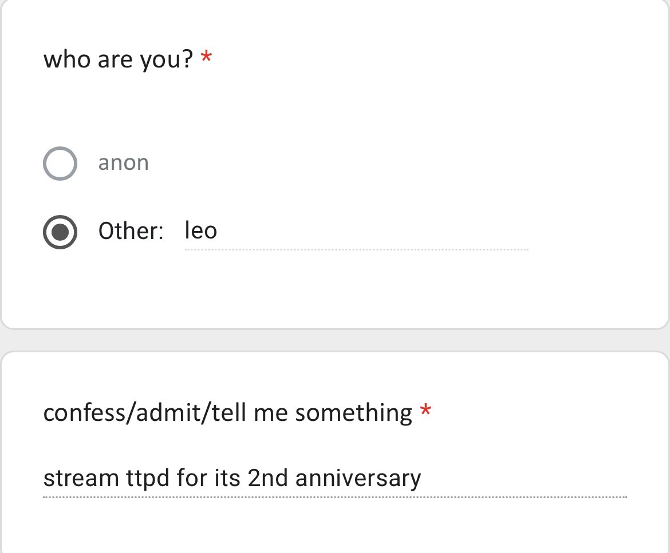Click the red asterisk beside 'who are you?'
The width and height of the screenshot is (670, 553).
[206, 57]
